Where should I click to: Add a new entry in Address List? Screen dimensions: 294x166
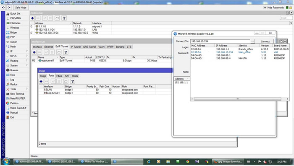(32, 18)
